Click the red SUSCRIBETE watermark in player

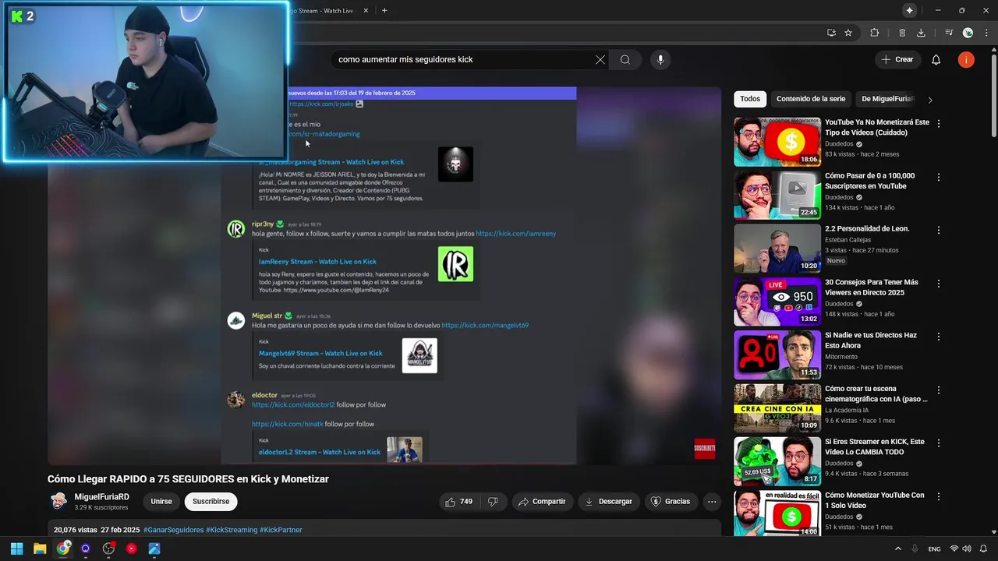tap(705, 449)
